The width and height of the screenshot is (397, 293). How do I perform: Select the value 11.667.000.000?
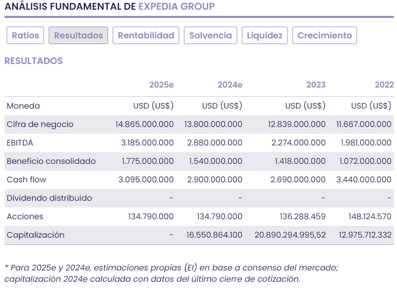click(x=364, y=124)
